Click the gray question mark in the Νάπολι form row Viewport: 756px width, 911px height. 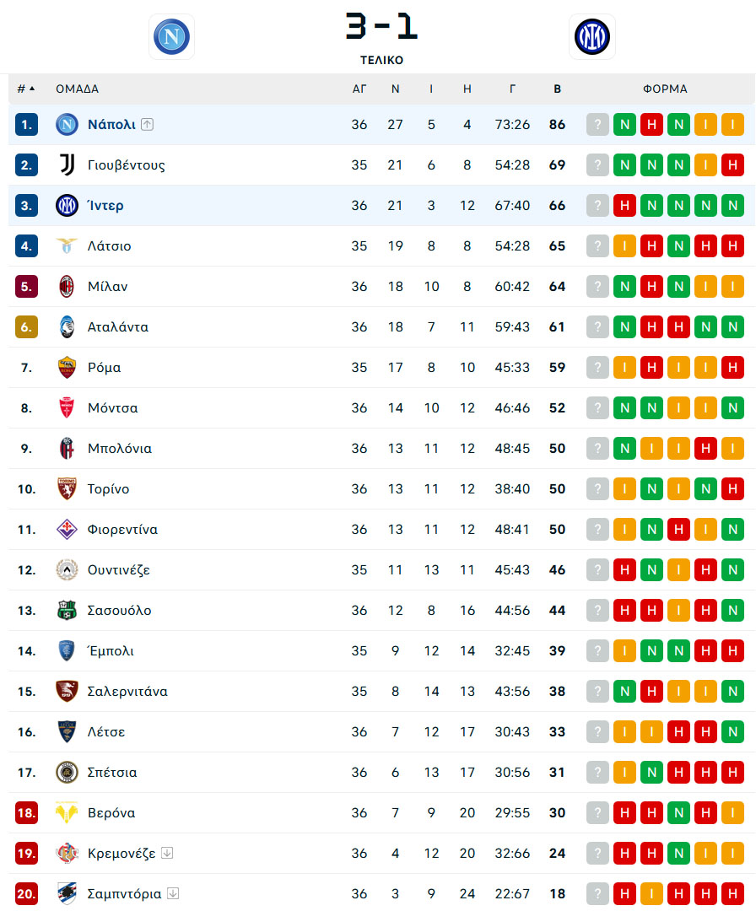[x=597, y=124]
